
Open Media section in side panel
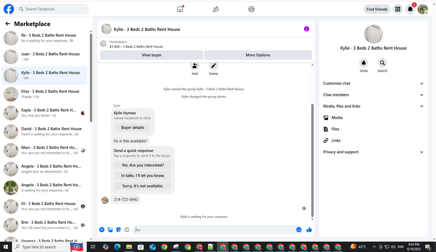pyautogui.click(x=373, y=118)
